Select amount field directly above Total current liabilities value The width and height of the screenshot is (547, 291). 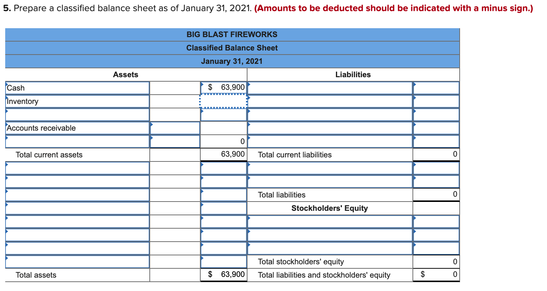pos(436,141)
